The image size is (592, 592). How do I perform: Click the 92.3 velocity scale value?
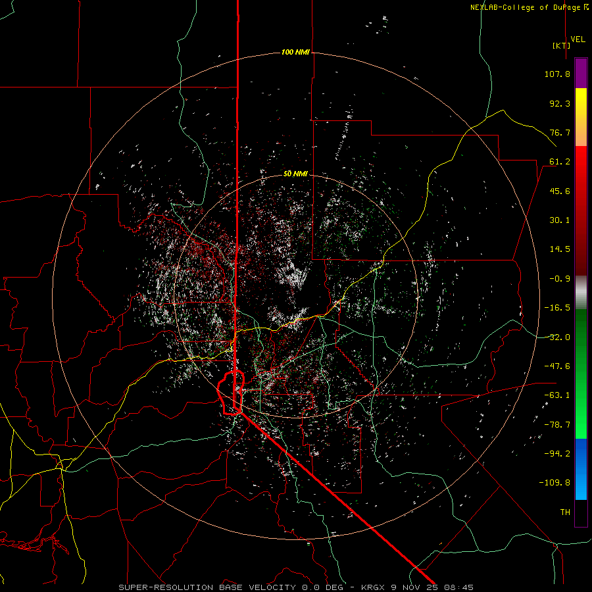[560, 103]
